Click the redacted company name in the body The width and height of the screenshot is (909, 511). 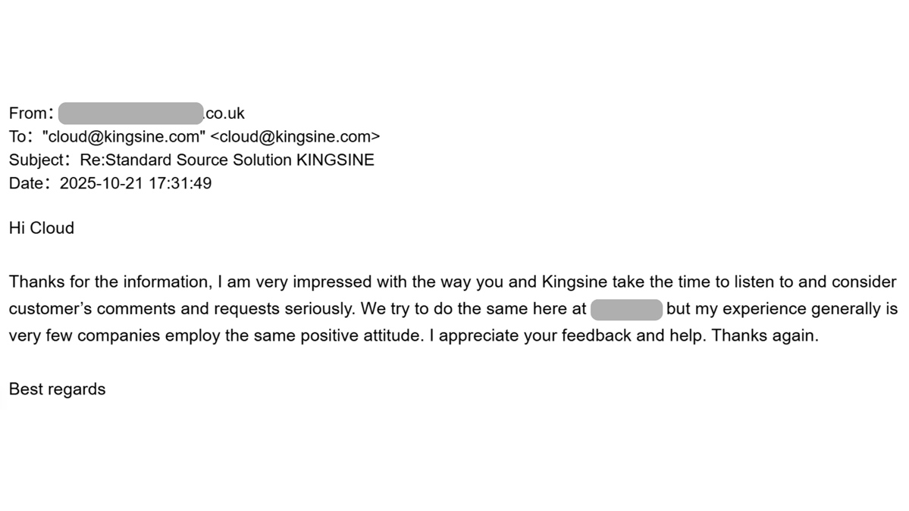(x=626, y=310)
